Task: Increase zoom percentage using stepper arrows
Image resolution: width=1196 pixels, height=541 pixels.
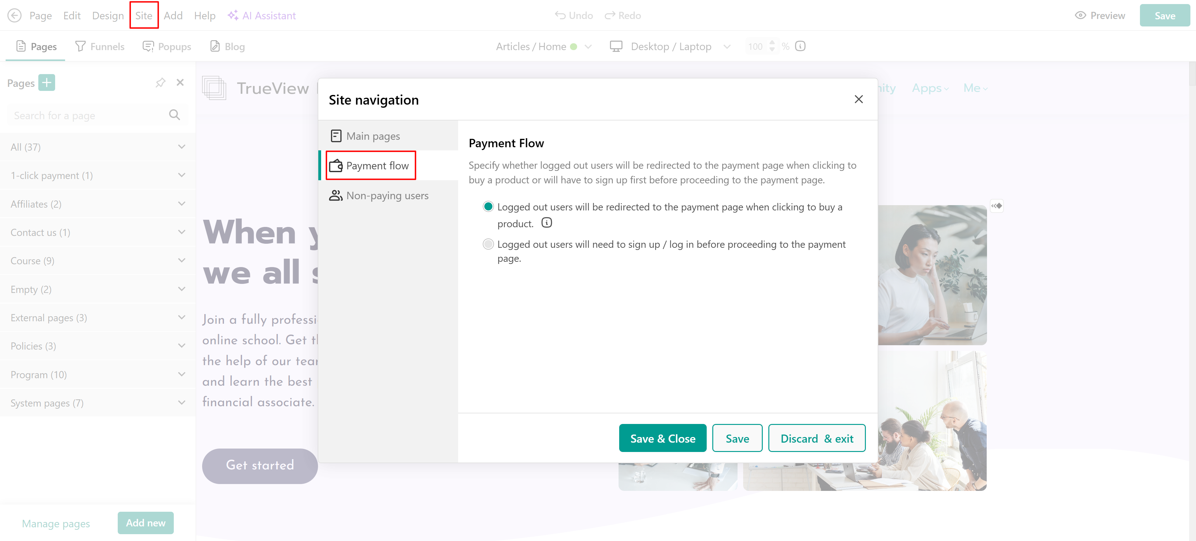Action: (x=772, y=42)
